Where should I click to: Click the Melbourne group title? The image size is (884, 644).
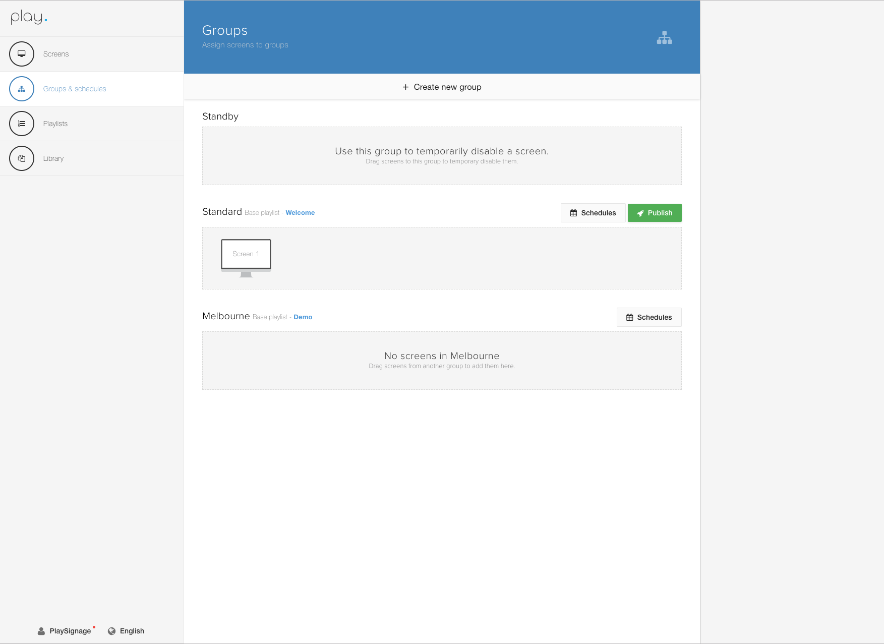click(226, 316)
